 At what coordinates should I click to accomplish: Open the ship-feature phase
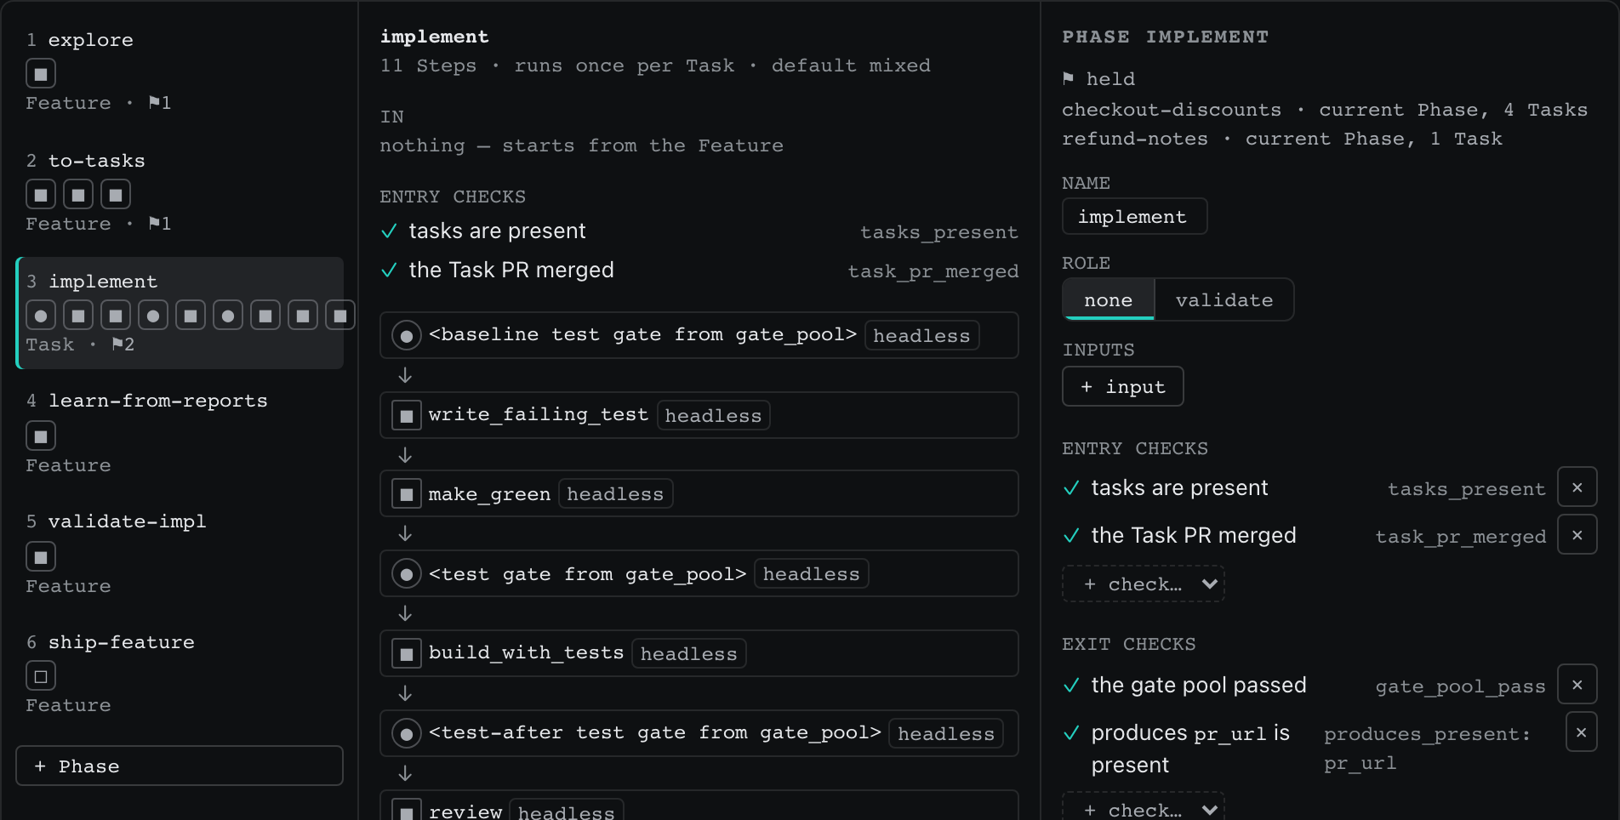180,675
